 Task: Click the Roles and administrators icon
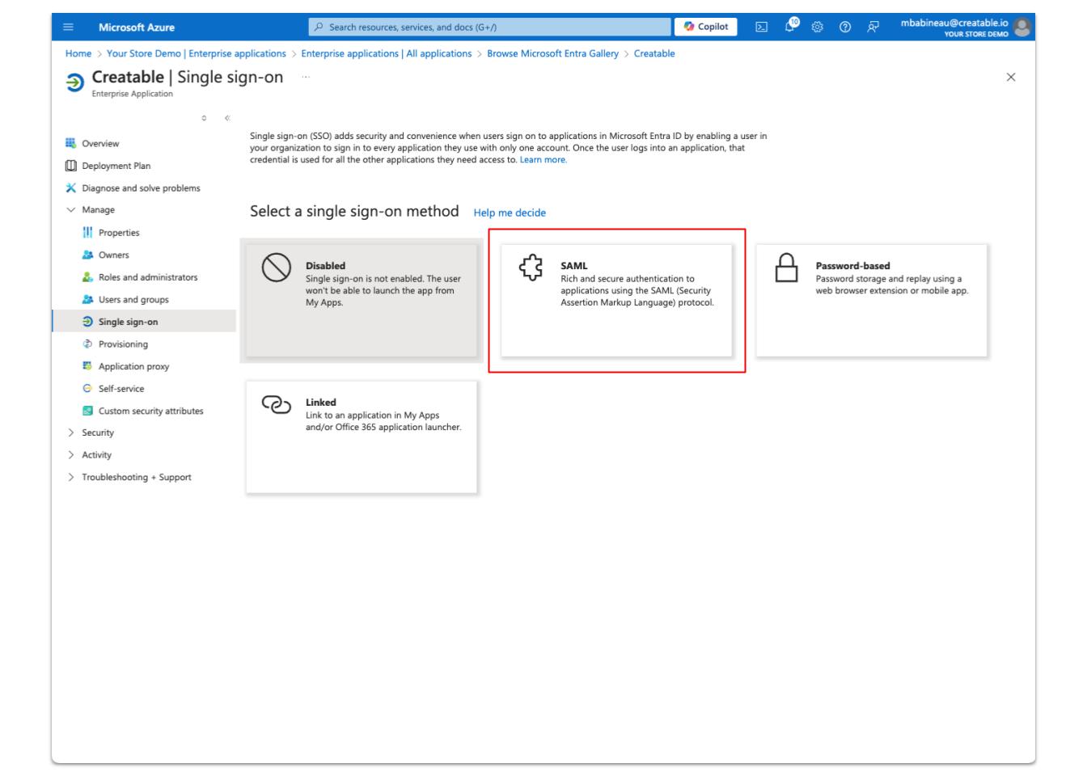pos(87,277)
